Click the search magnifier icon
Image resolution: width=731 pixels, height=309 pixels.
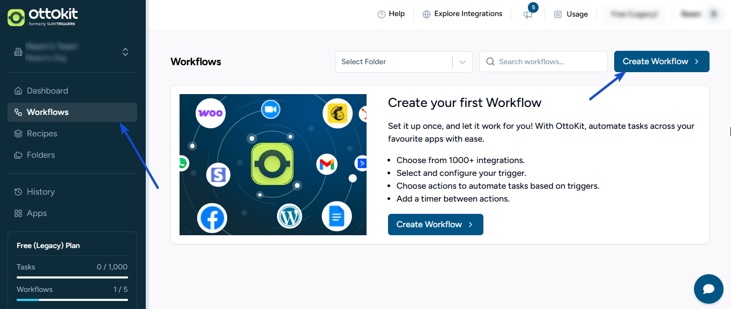point(490,61)
